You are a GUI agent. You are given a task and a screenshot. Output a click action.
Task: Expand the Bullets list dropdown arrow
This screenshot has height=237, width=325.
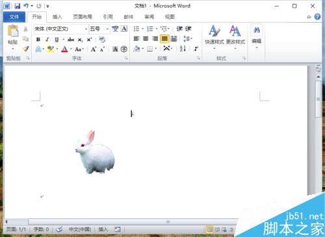(x=142, y=29)
